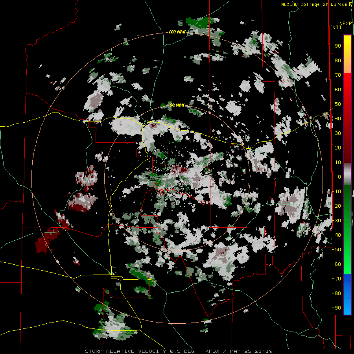
Task: Click the "100 NMI" range ring label
Action: (x=177, y=32)
